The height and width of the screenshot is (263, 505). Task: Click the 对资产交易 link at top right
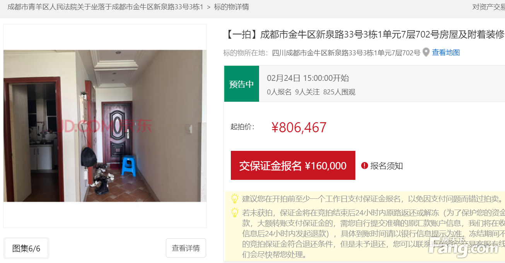point(489,7)
